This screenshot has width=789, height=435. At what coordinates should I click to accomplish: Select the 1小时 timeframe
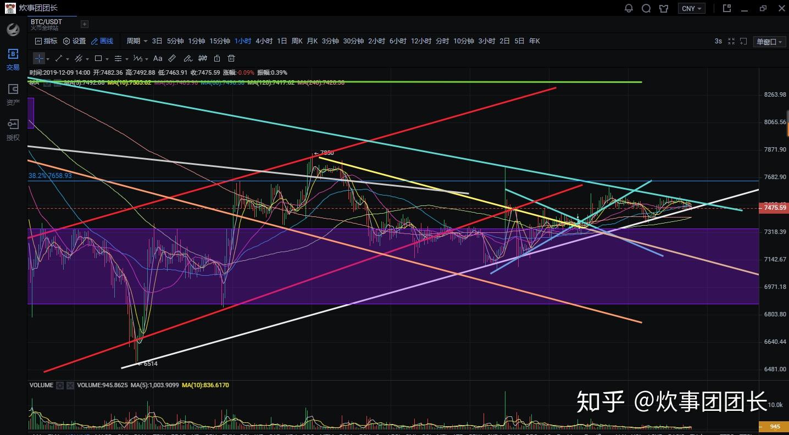pyautogui.click(x=242, y=41)
